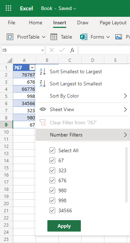The width and height of the screenshot is (130, 243).
Task: Click the select-all corner triangle
Action: (10, 60)
